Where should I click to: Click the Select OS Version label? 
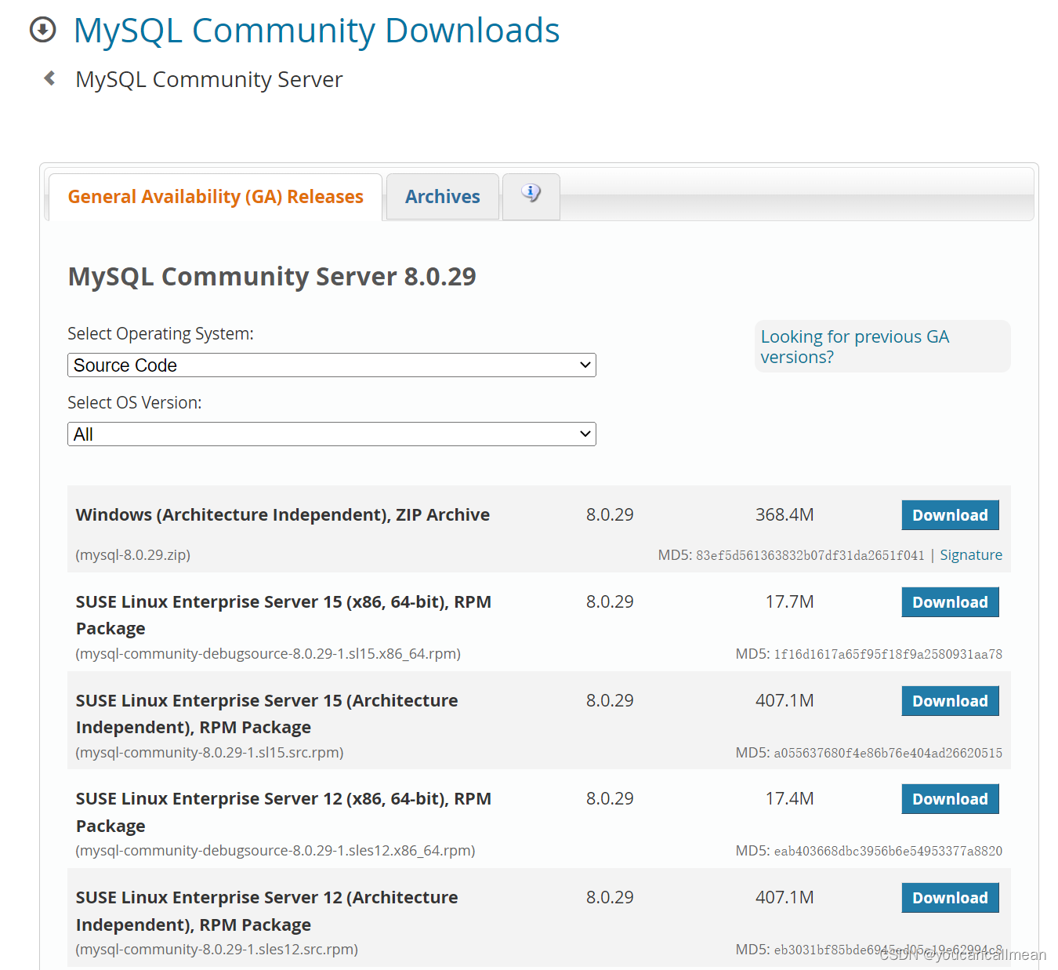tap(135, 403)
